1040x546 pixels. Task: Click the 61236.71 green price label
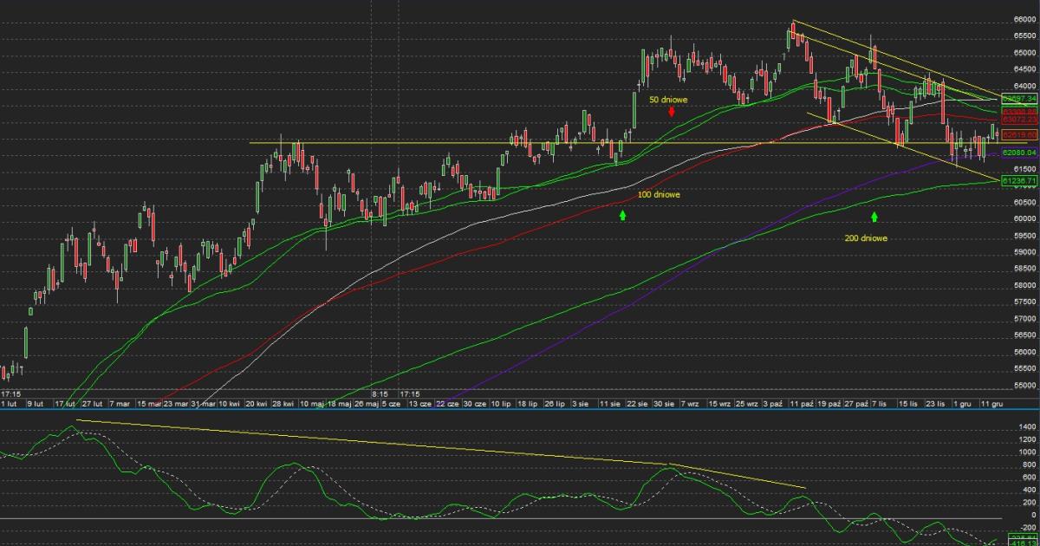tap(1019, 180)
